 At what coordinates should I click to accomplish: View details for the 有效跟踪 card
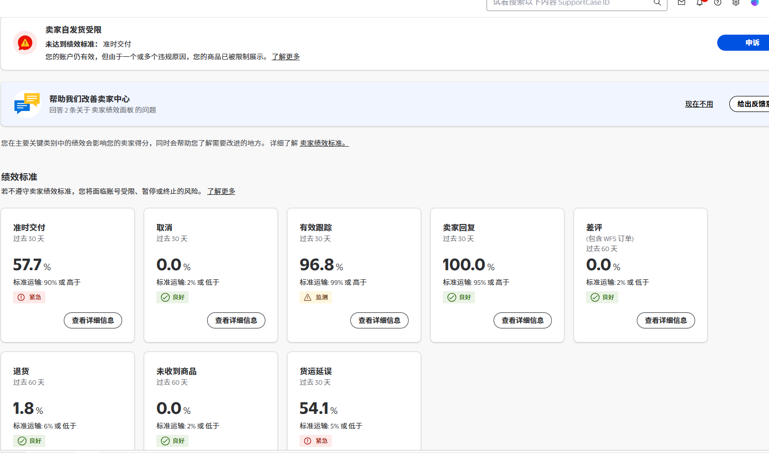tap(379, 320)
